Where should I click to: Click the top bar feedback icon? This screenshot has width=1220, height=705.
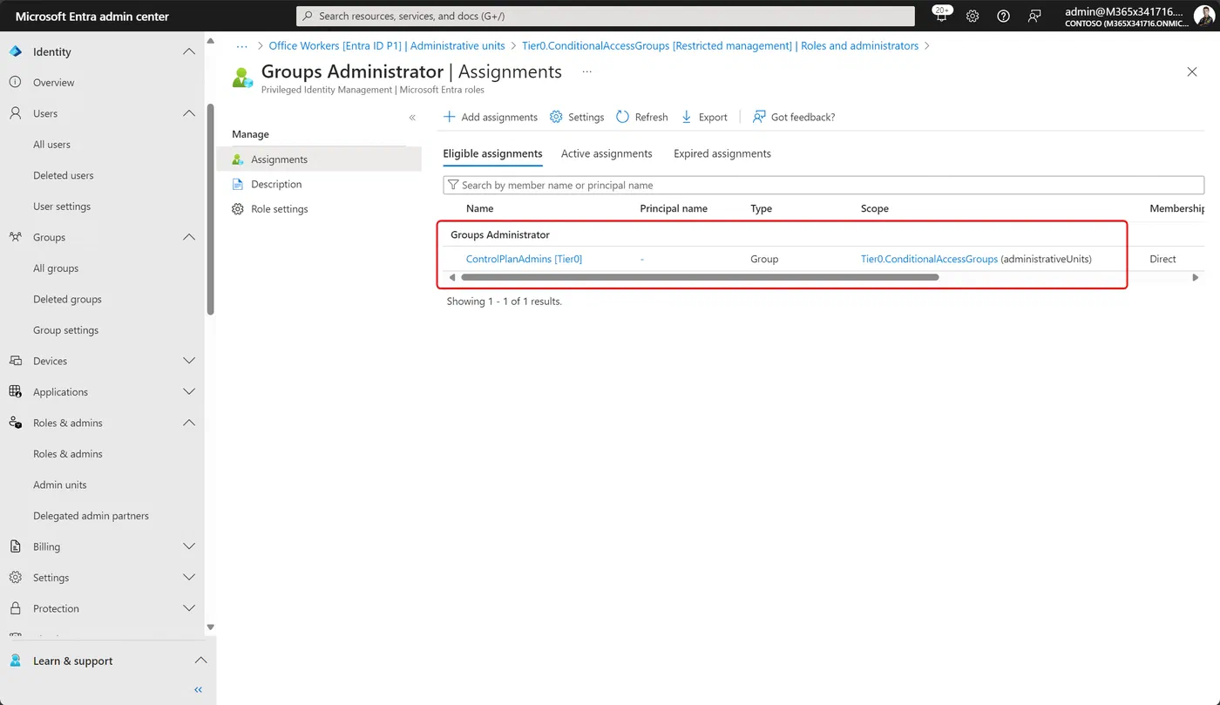pos(1034,16)
